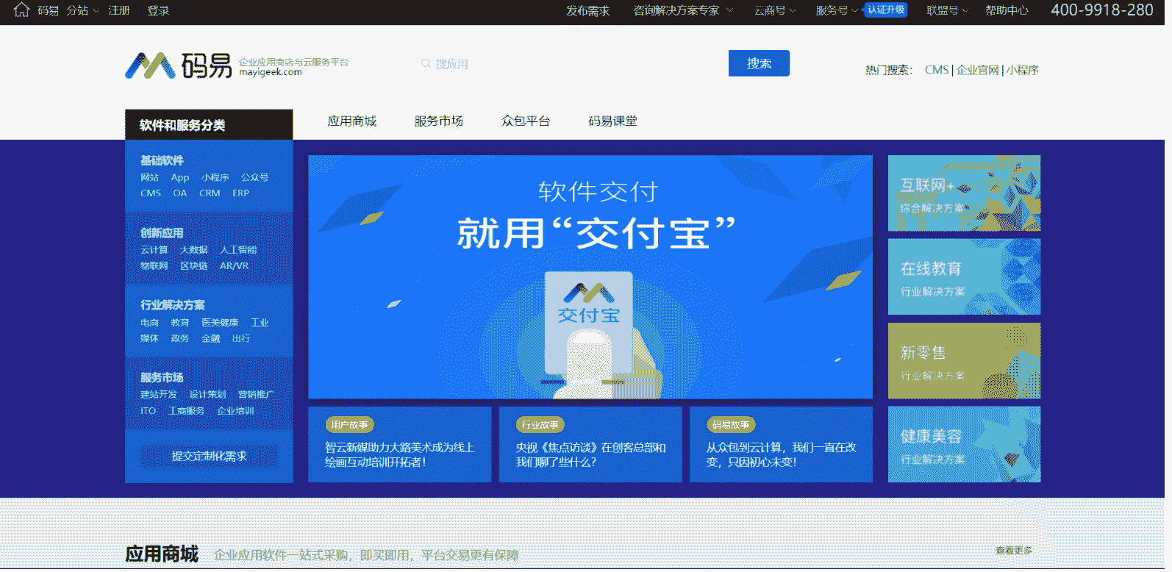The width and height of the screenshot is (1172, 572).
Task: Click the home icon in top bar
Action: 21,10
